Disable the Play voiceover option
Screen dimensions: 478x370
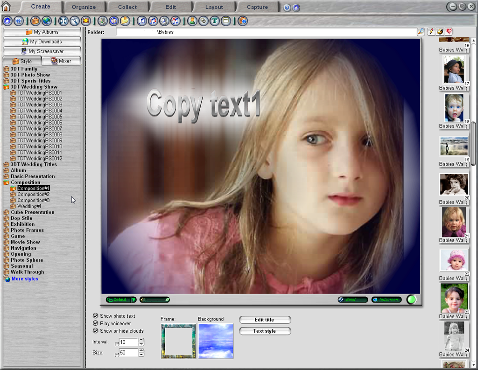pyautogui.click(x=96, y=323)
